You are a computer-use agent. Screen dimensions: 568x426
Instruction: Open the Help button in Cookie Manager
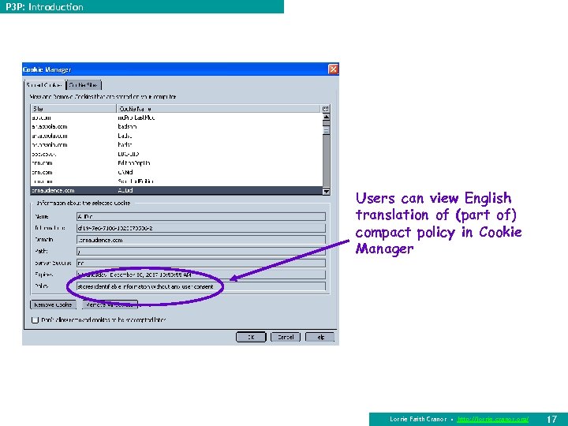[x=319, y=337]
